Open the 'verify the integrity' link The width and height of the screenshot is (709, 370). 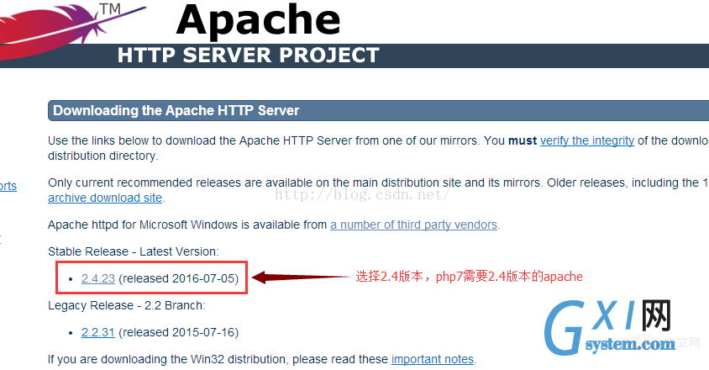587,140
